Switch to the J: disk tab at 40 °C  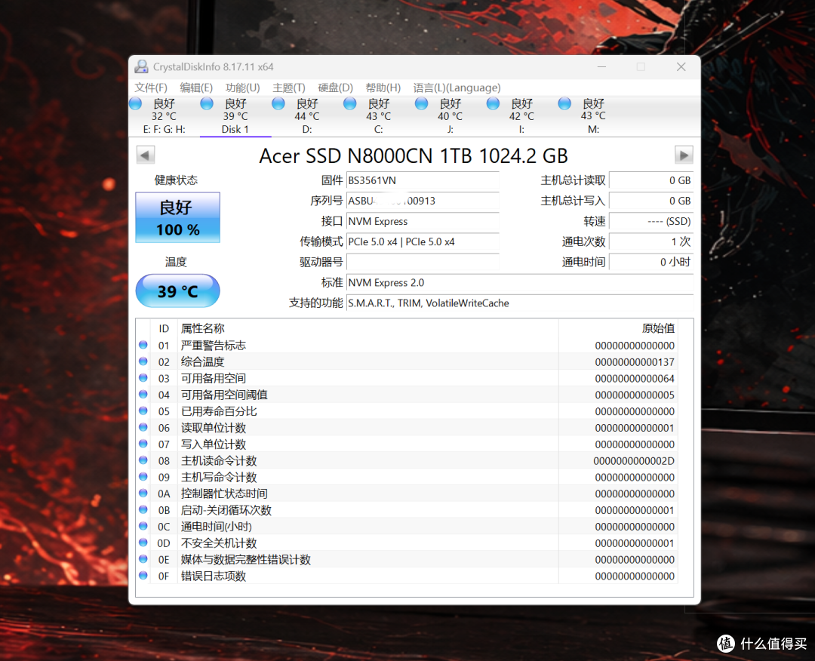point(450,116)
